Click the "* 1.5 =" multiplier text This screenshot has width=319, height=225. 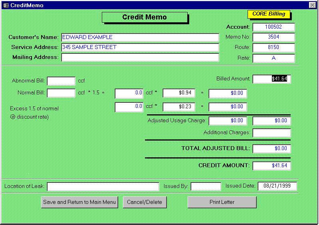click(x=96, y=93)
